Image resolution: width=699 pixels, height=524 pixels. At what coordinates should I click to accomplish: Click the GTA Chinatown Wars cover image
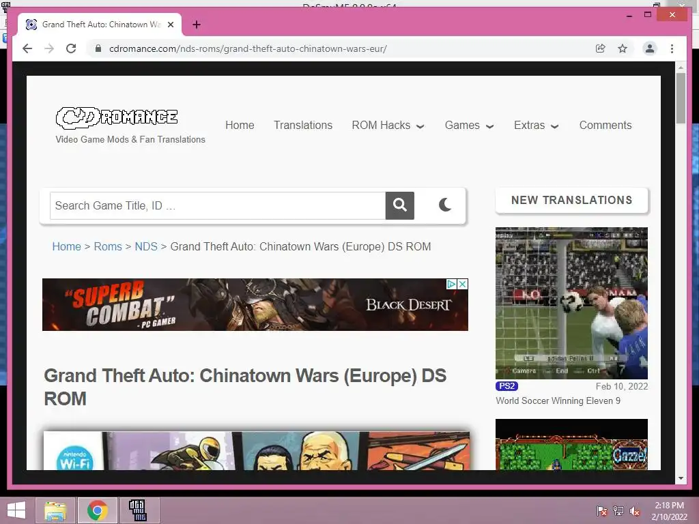257,450
